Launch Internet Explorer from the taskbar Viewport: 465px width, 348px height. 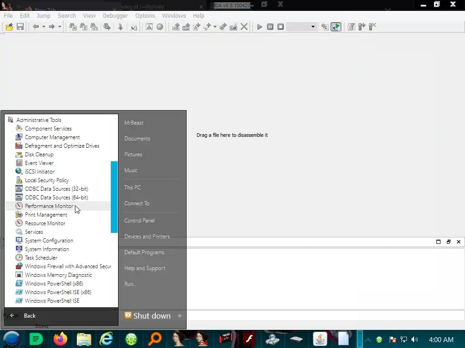point(106,339)
